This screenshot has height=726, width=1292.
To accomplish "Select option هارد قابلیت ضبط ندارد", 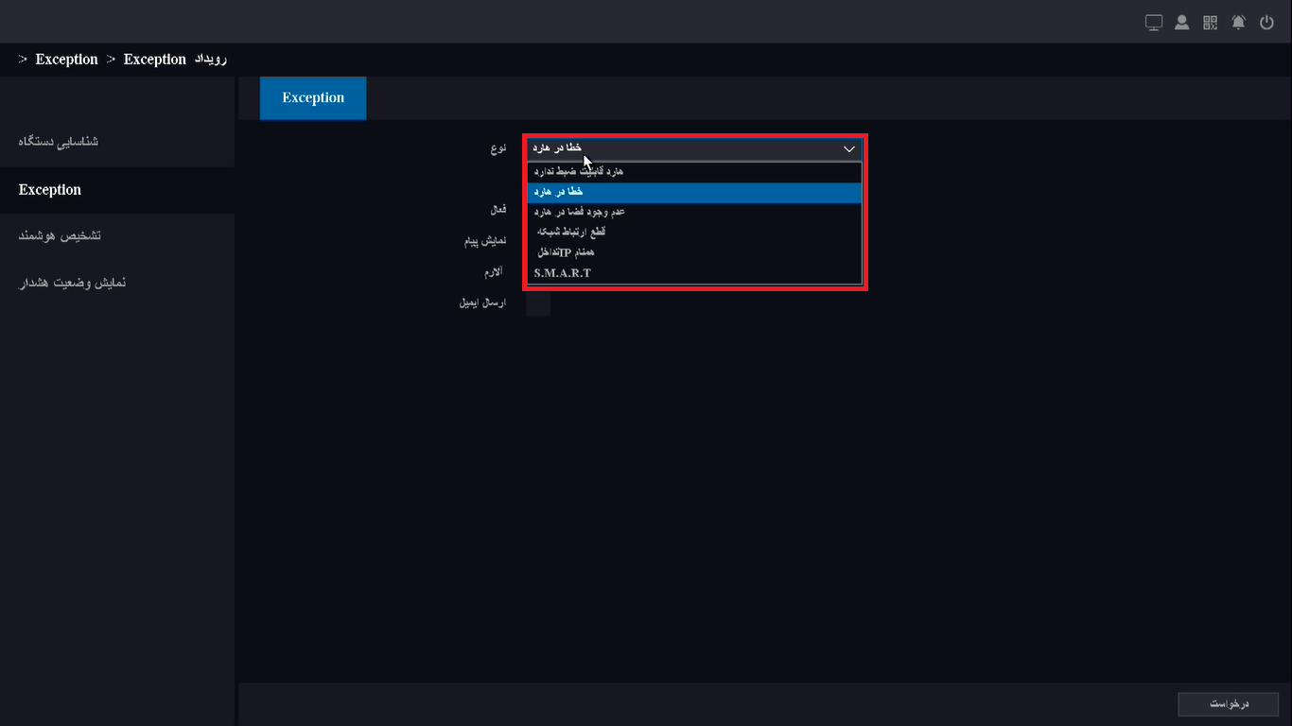I will pyautogui.click(x=694, y=172).
